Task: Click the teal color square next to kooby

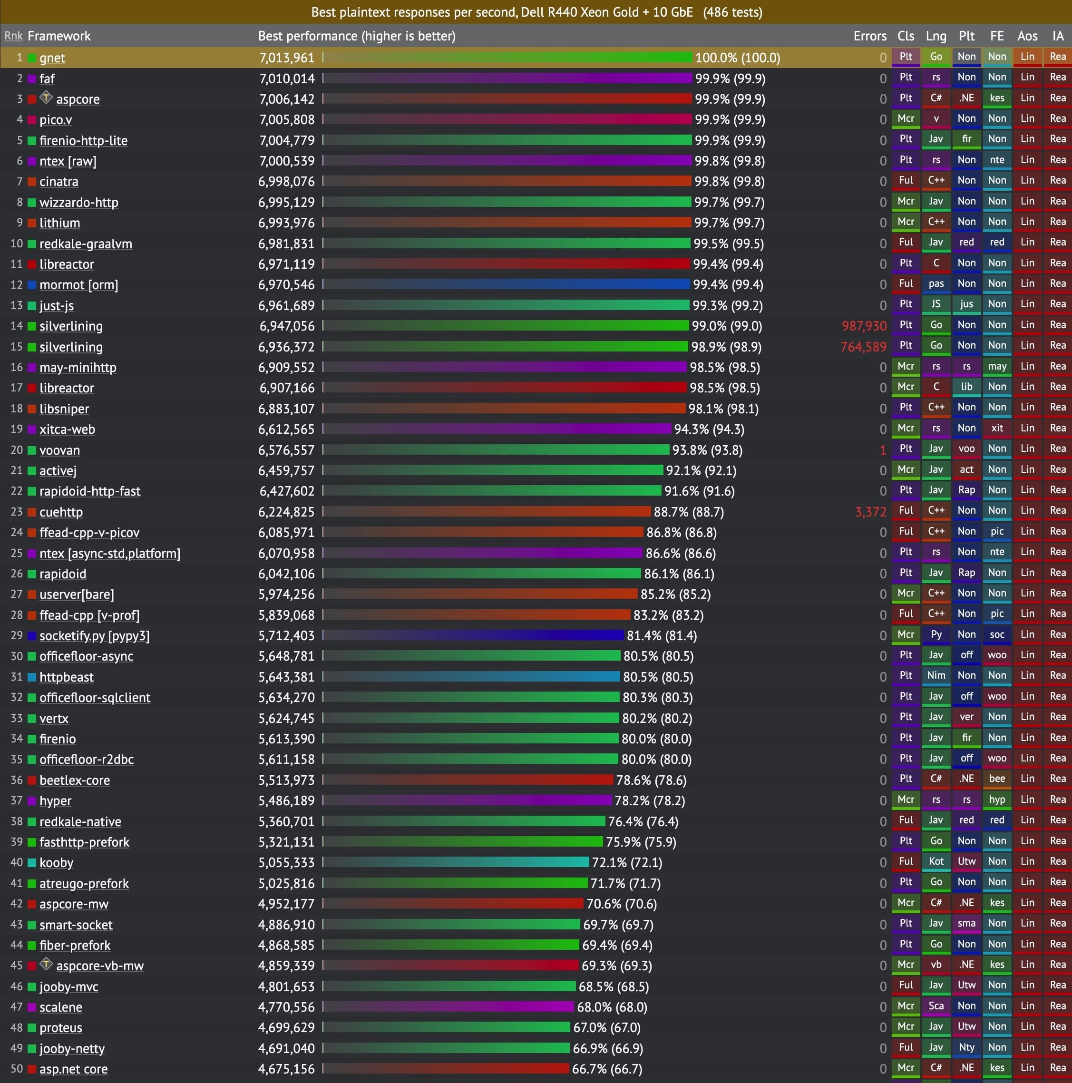Action: [x=32, y=863]
